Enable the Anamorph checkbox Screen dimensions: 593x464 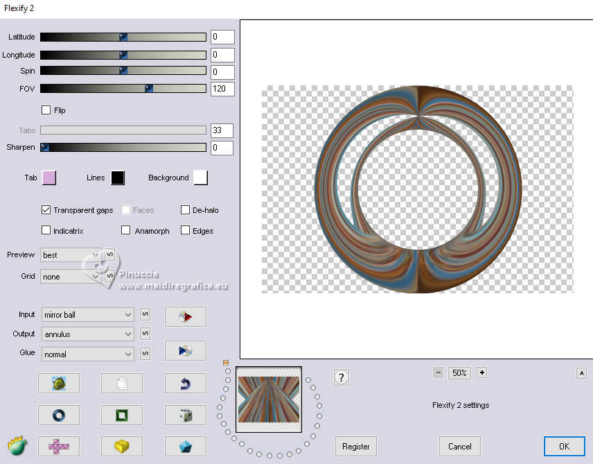click(x=125, y=230)
